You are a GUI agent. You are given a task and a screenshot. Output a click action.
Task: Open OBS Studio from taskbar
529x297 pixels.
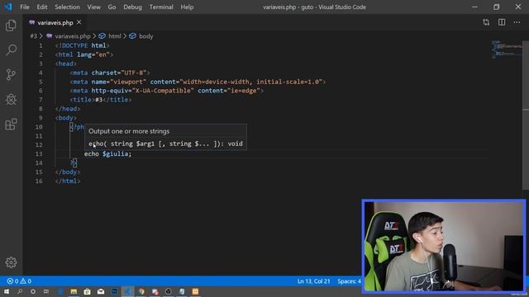169,291
